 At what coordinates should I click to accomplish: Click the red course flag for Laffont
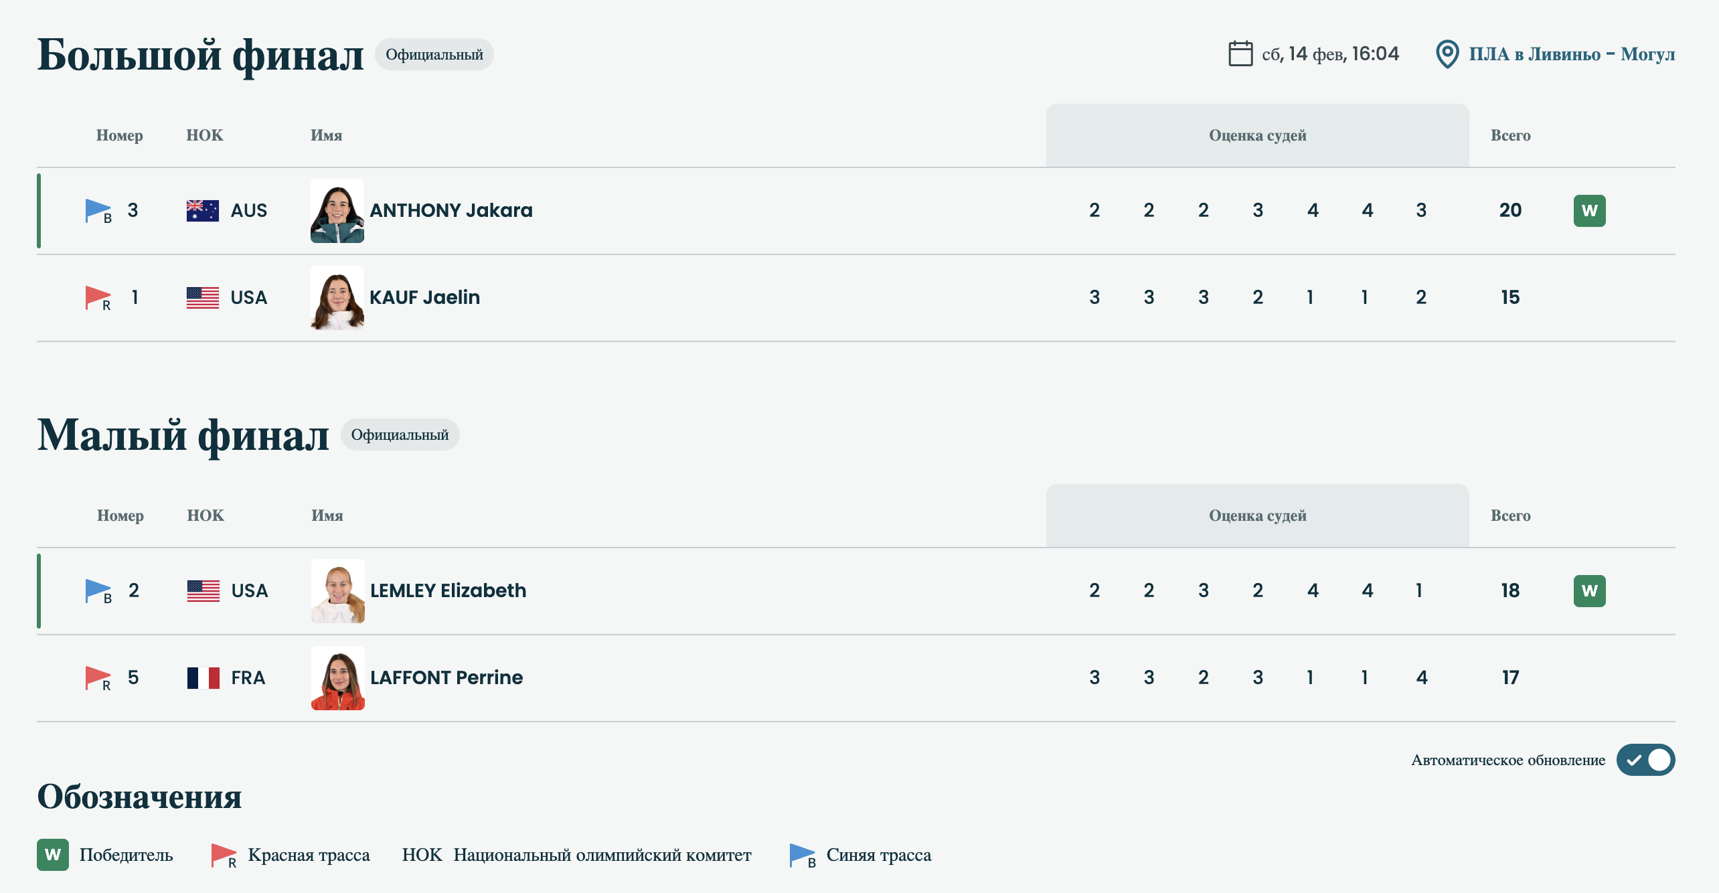tap(98, 677)
